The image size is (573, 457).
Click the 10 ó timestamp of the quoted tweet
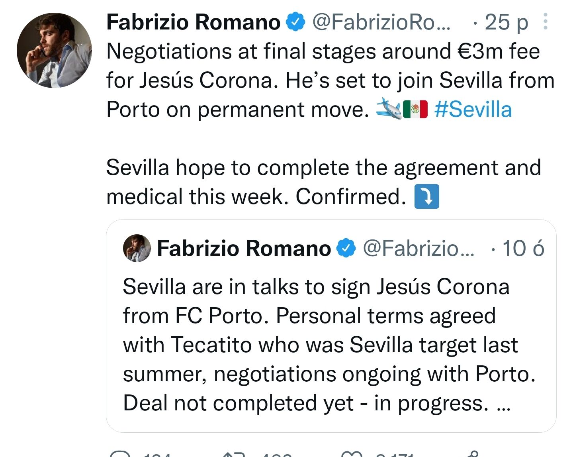(x=523, y=248)
